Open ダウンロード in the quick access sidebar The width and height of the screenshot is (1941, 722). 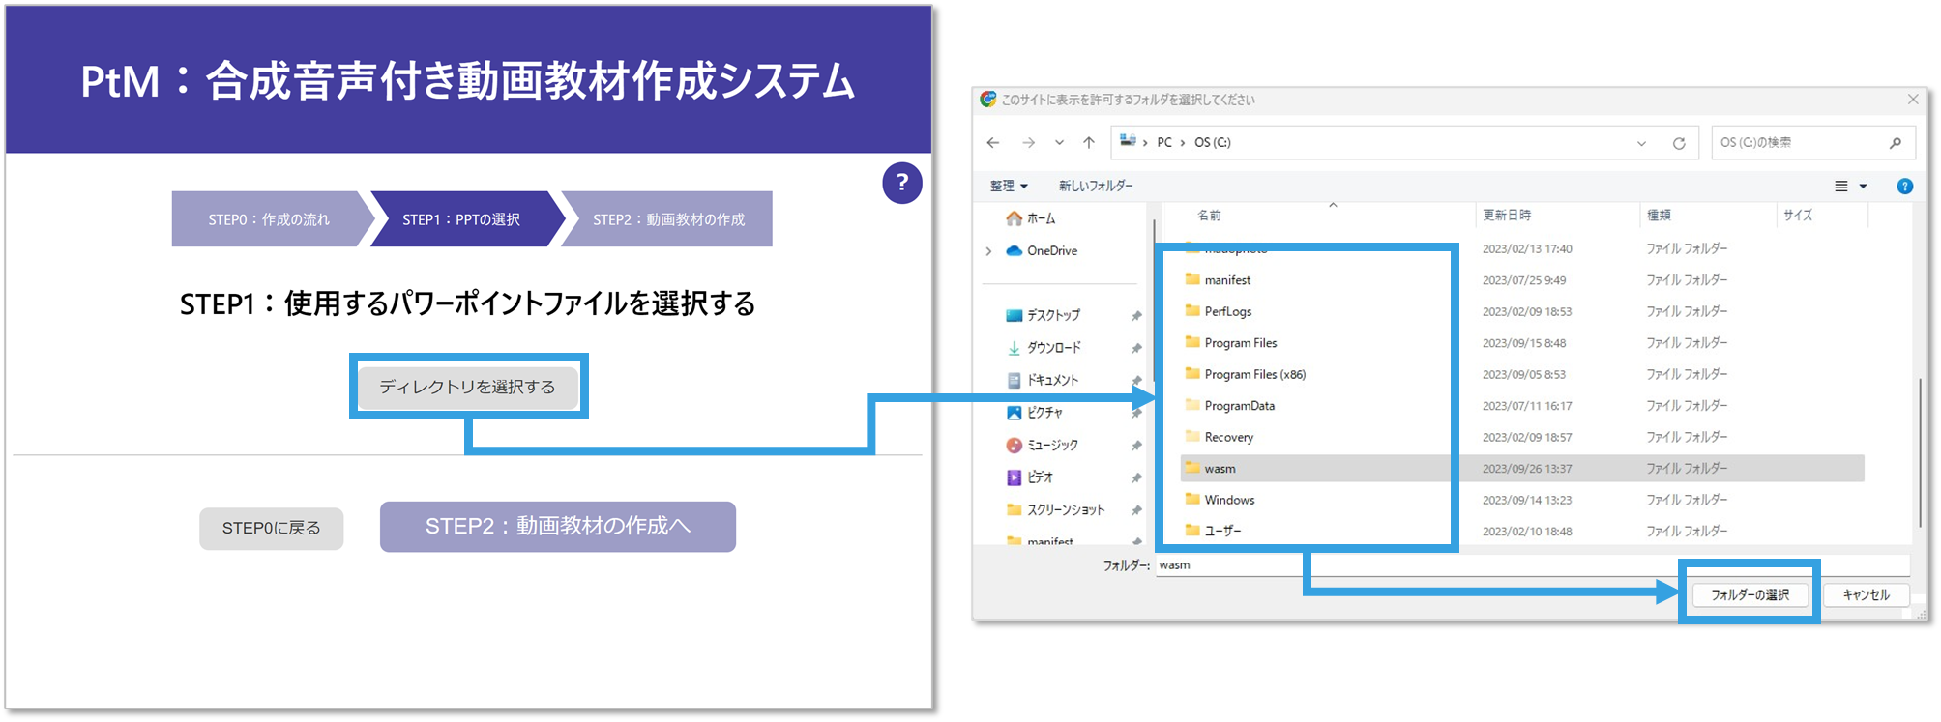click(x=1053, y=348)
